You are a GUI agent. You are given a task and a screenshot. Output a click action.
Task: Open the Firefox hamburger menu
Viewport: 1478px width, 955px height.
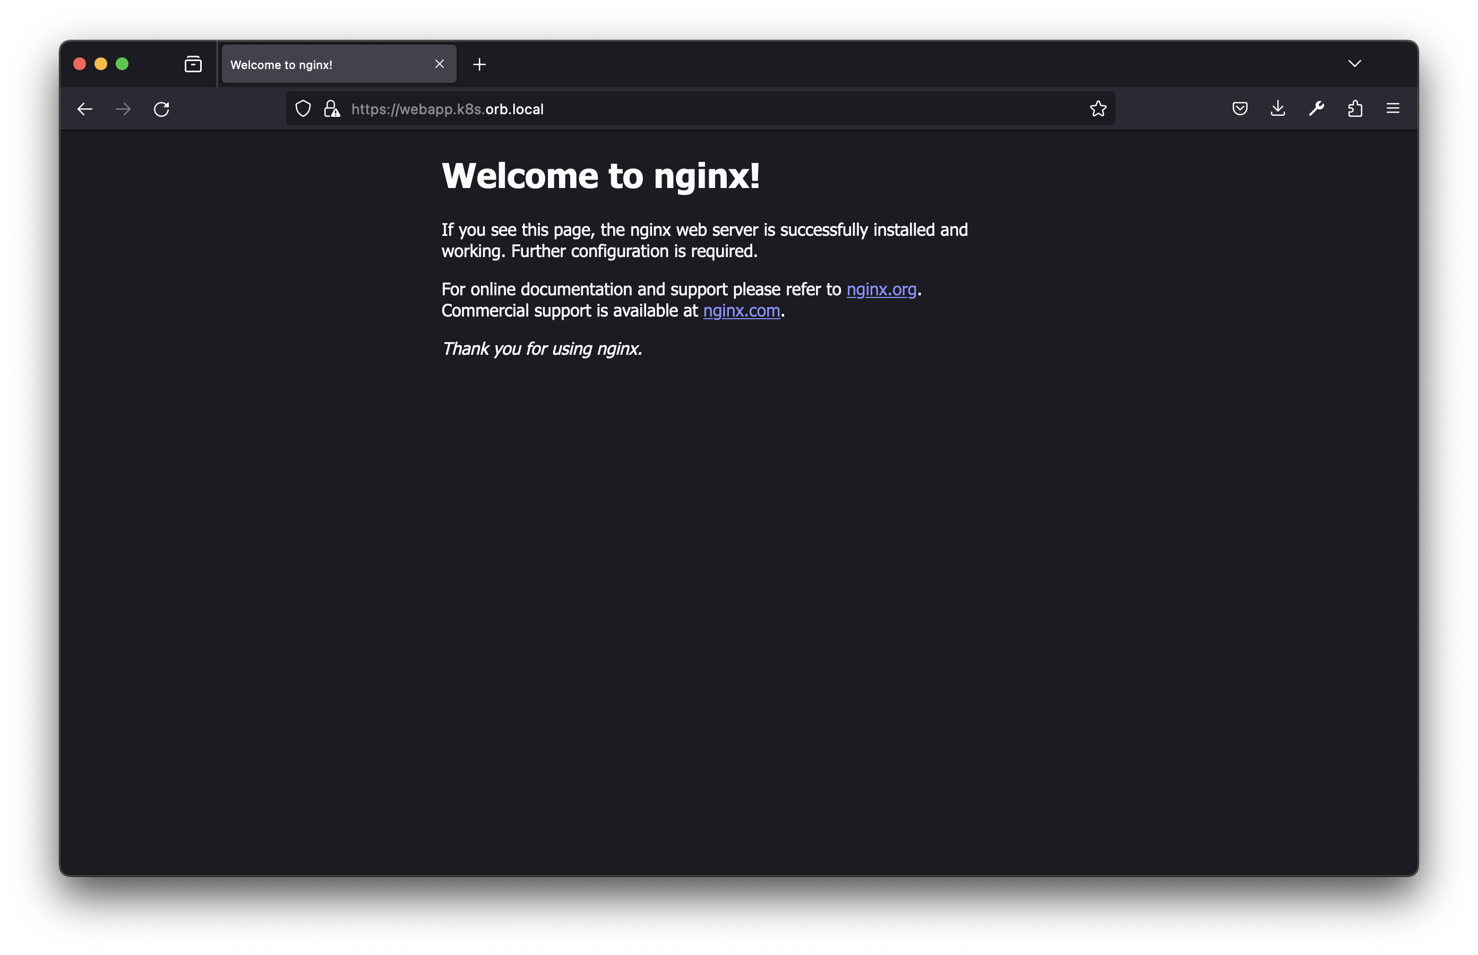click(x=1393, y=108)
